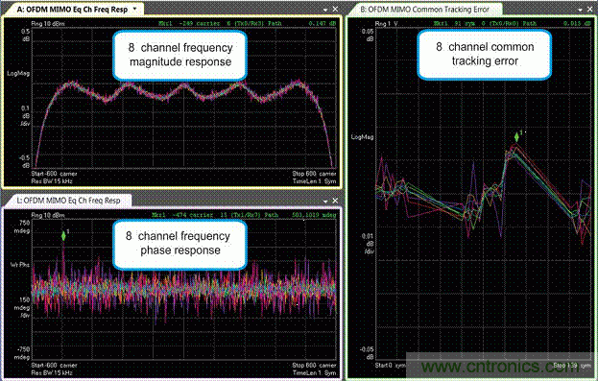This screenshot has width=598, height=381.
Task: Open panel A window options dropdown arrow
Action: click(x=325, y=10)
